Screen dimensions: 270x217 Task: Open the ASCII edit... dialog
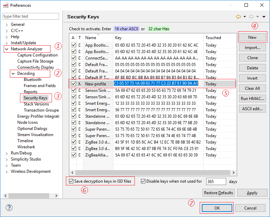point(252,109)
